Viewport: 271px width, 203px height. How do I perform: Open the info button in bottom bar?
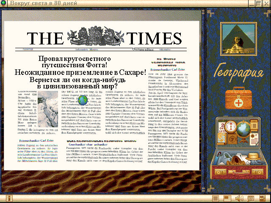tap(9, 198)
